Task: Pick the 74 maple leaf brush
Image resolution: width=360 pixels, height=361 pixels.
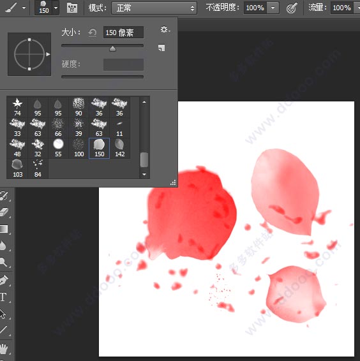Action: tap(17, 107)
